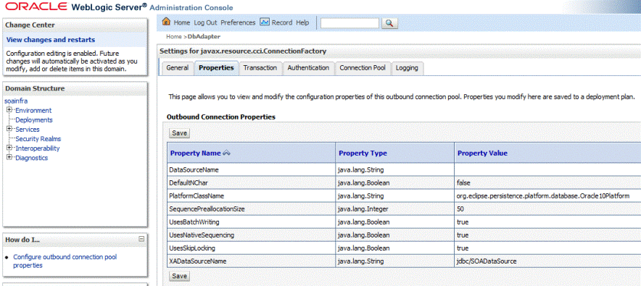Click the top Save button
This screenshot has width=641, height=286.
179,133
